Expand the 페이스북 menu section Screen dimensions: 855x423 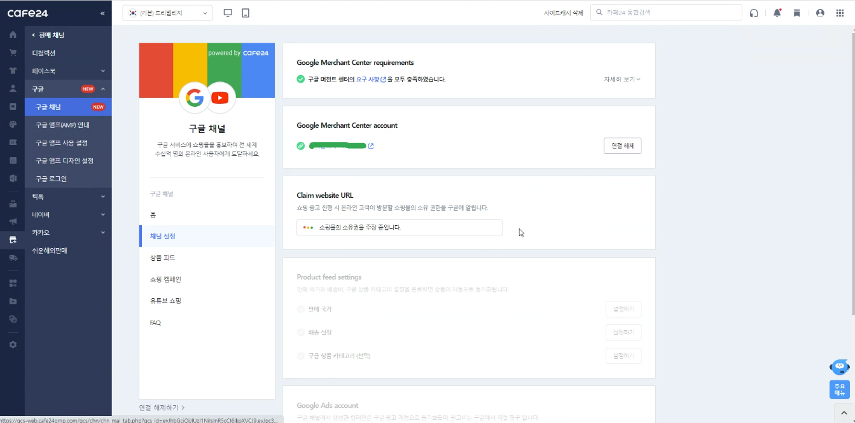click(68, 71)
